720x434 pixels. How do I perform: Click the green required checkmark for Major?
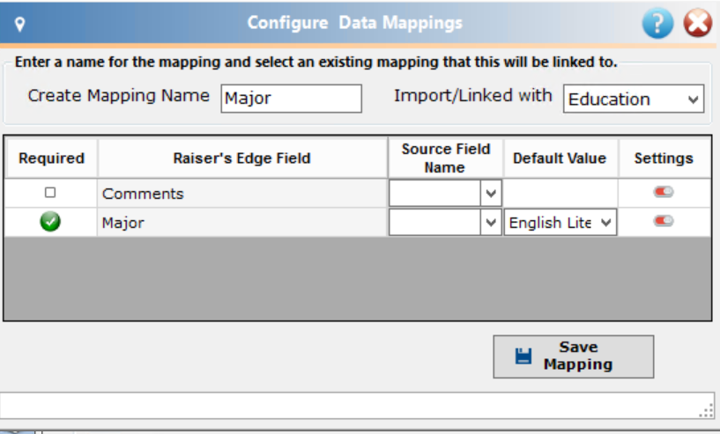[x=50, y=222]
